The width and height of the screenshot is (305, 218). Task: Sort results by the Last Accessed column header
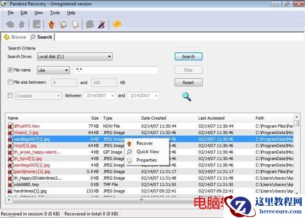point(225,118)
